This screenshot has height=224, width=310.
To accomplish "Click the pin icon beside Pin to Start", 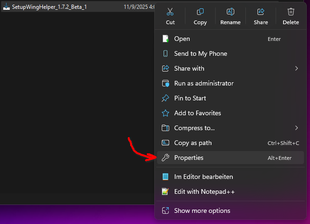I will (x=165, y=98).
